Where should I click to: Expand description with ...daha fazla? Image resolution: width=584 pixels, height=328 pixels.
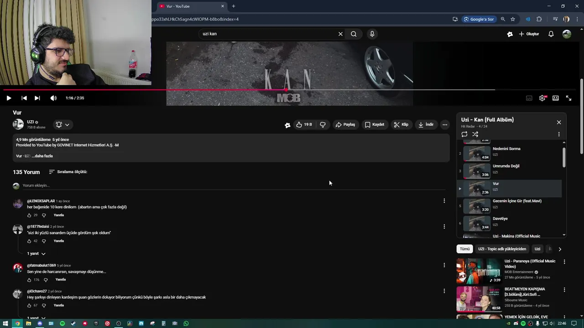pos(42,156)
